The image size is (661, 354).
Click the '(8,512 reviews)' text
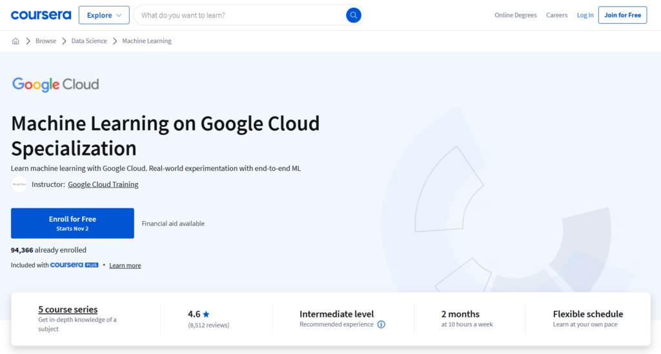pos(208,325)
